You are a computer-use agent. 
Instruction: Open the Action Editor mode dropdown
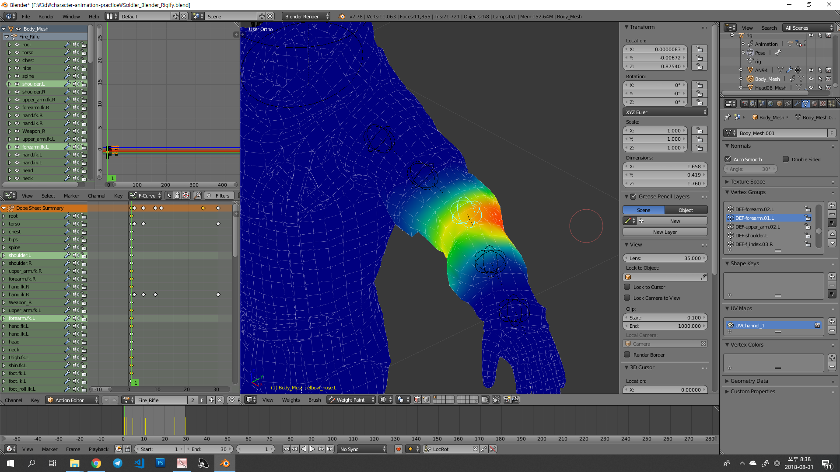coord(72,400)
